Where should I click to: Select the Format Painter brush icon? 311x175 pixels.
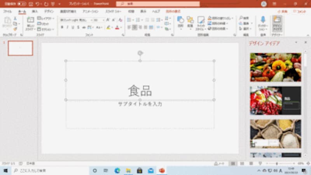(x=15, y=29)
